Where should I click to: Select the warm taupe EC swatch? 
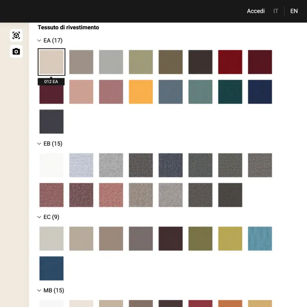[x=111, y=239]
